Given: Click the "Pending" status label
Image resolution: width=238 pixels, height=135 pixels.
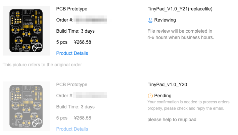Looking at the screenshot, I should click(163, 96).
